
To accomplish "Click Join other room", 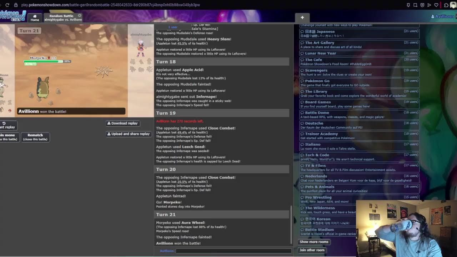I will click(312, 250).
